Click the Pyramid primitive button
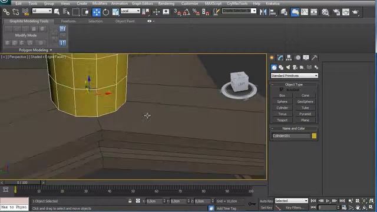Image resolution: width=377 pixels, height=212 pixels. [305, 114]
